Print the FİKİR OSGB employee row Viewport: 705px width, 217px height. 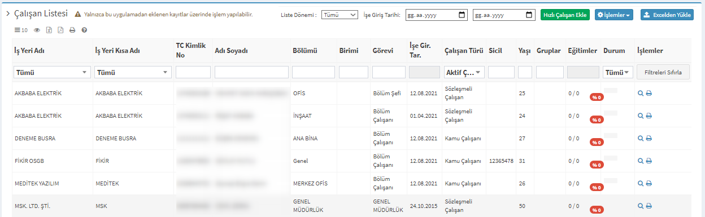tap(649, 161)
